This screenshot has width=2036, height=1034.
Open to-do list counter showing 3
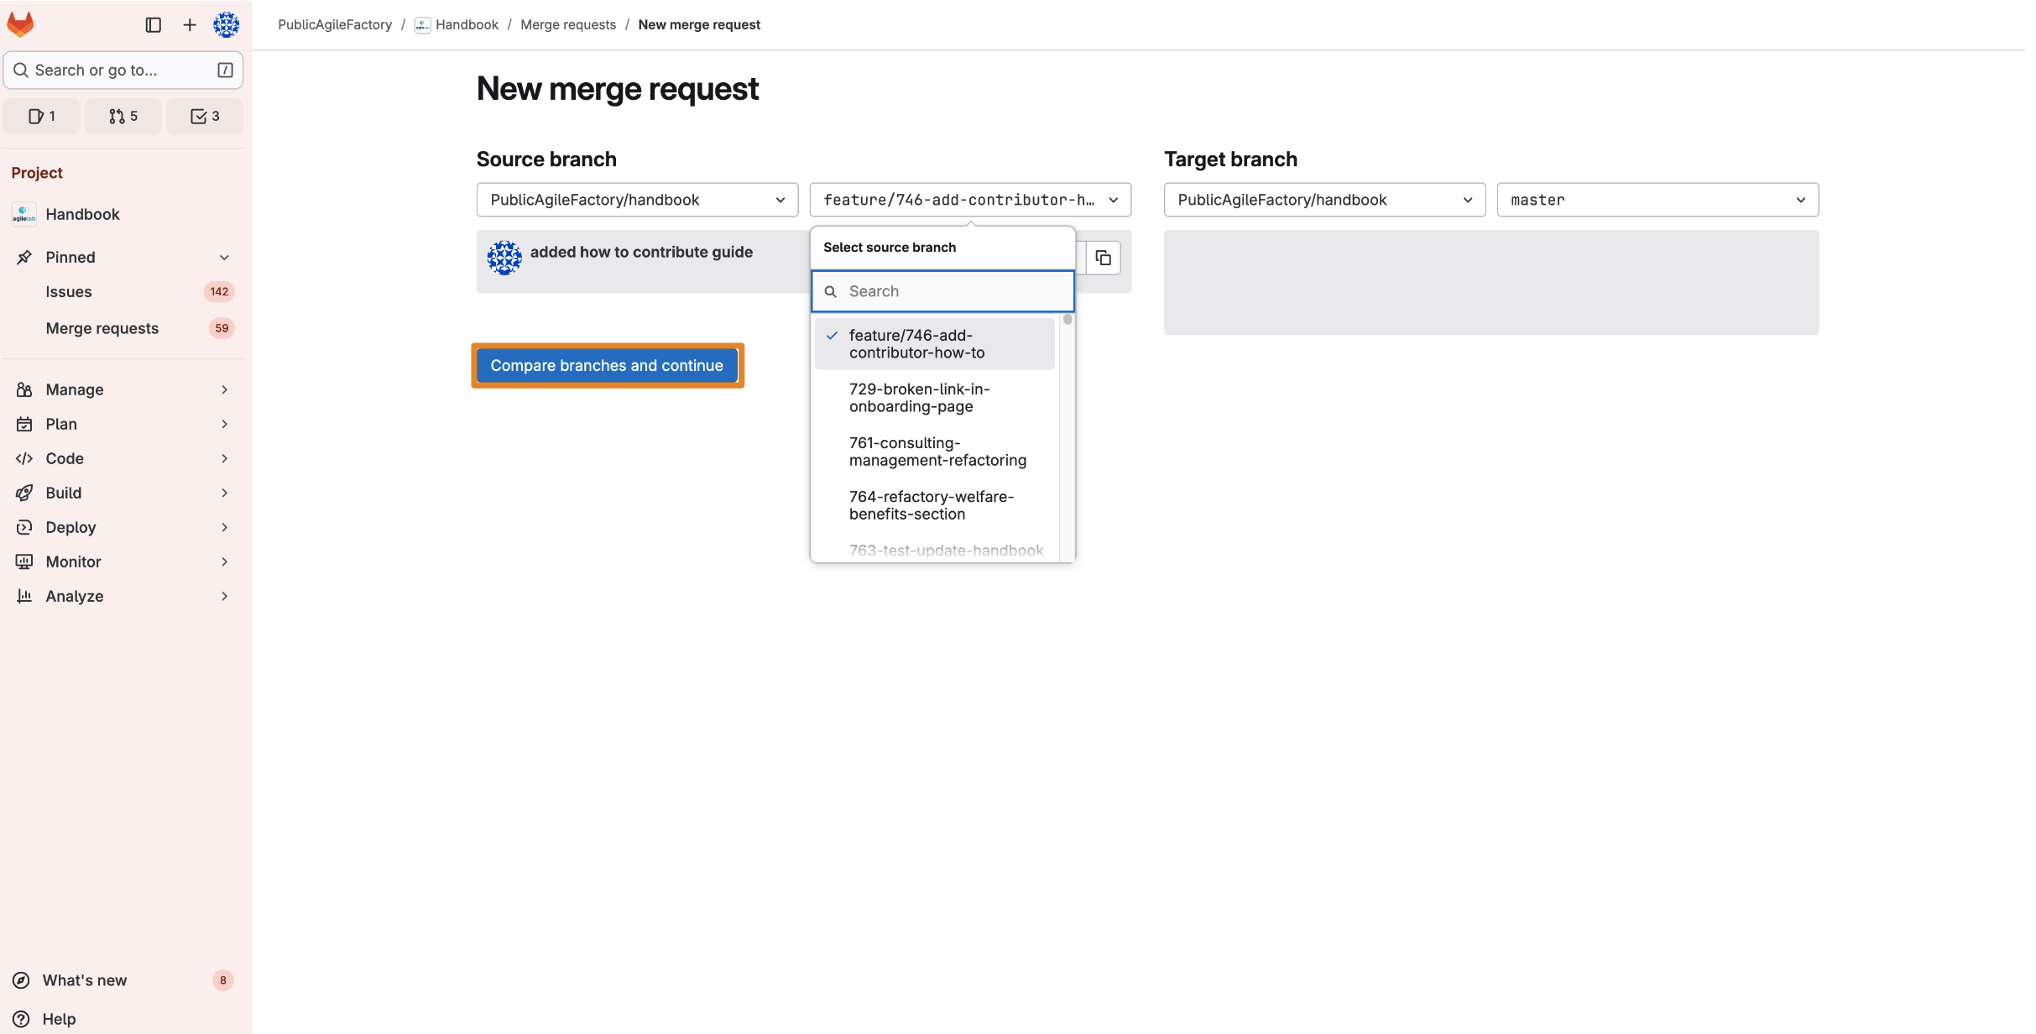[205, 116]
